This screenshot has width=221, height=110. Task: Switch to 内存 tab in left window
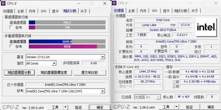(x=32, y=11)
